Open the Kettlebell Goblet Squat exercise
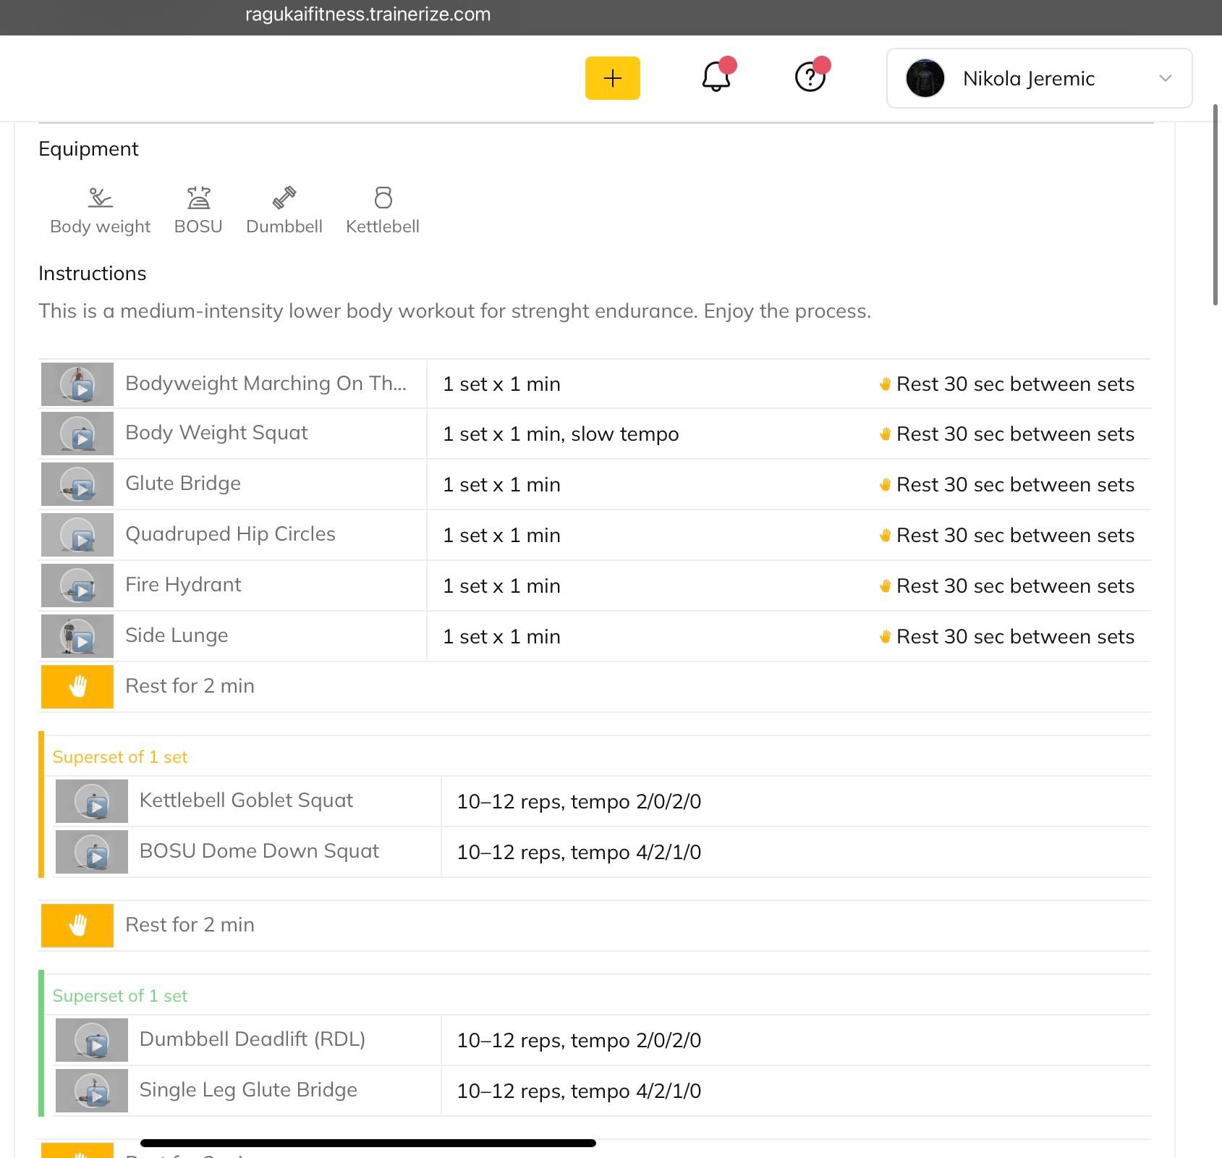This screenshot has height=1158, width=1222. (246, 800)
